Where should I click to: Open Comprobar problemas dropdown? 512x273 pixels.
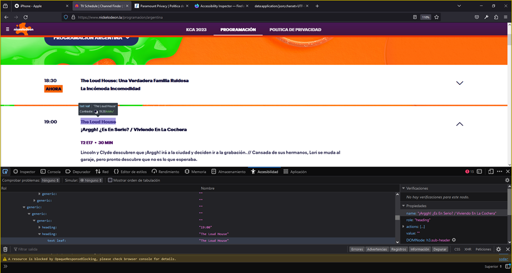[x=50, y=180]
